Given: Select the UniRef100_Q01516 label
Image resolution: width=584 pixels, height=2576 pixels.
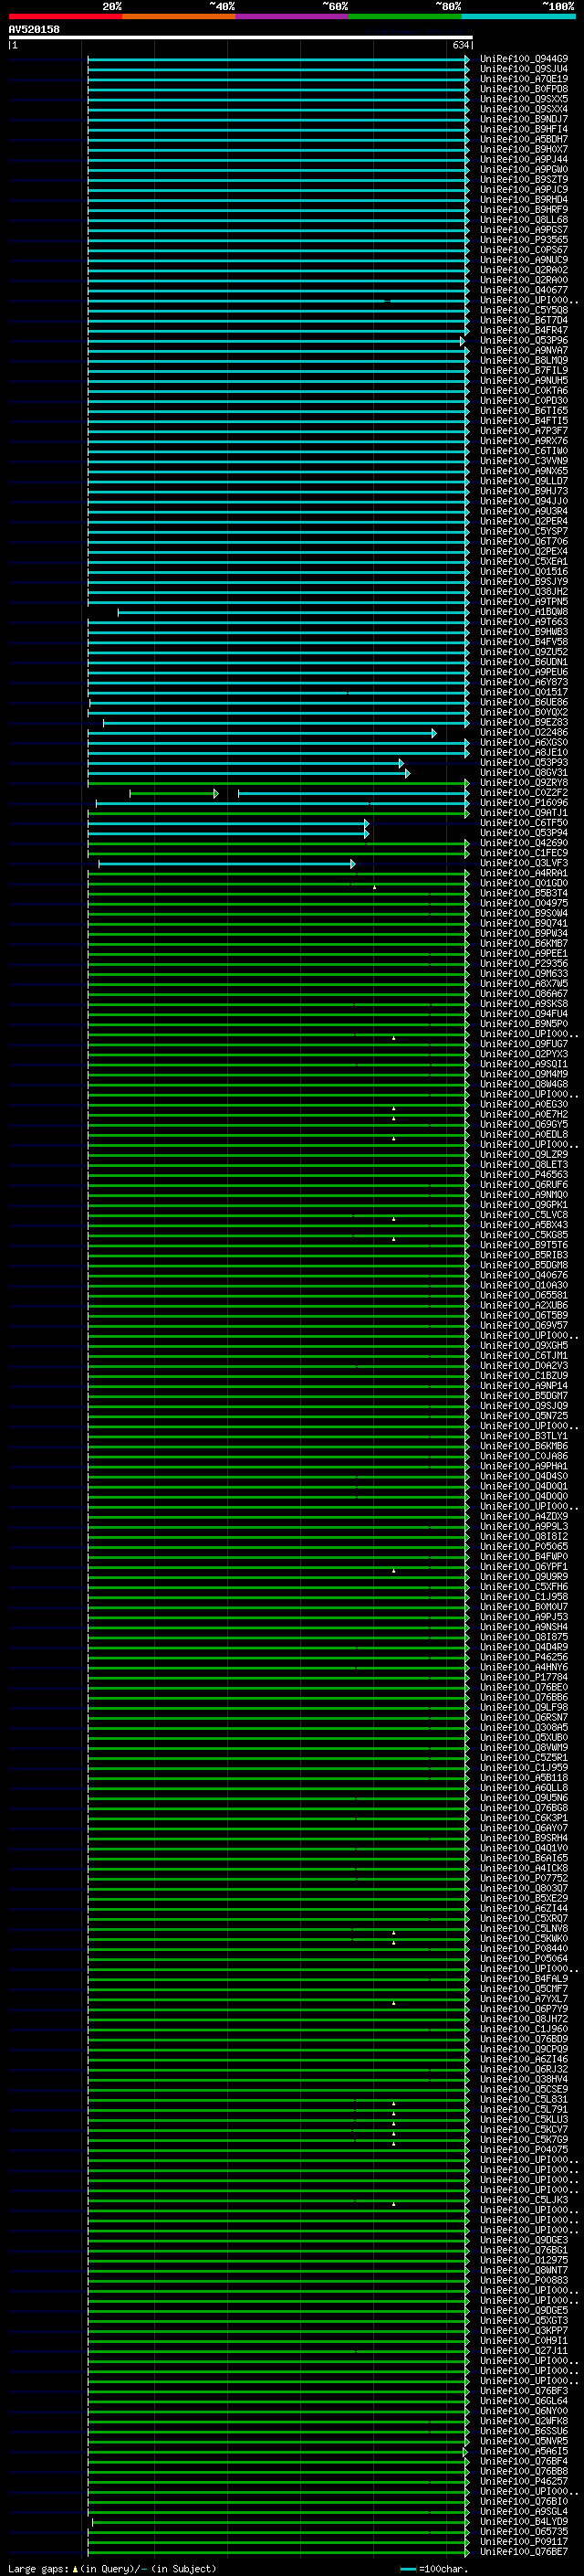Looking at the screenshot, I should click(524, 572).
